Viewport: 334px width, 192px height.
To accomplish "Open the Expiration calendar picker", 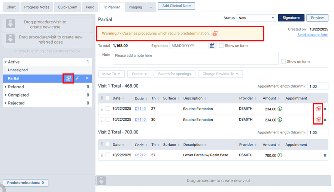I will coord(212,46).
